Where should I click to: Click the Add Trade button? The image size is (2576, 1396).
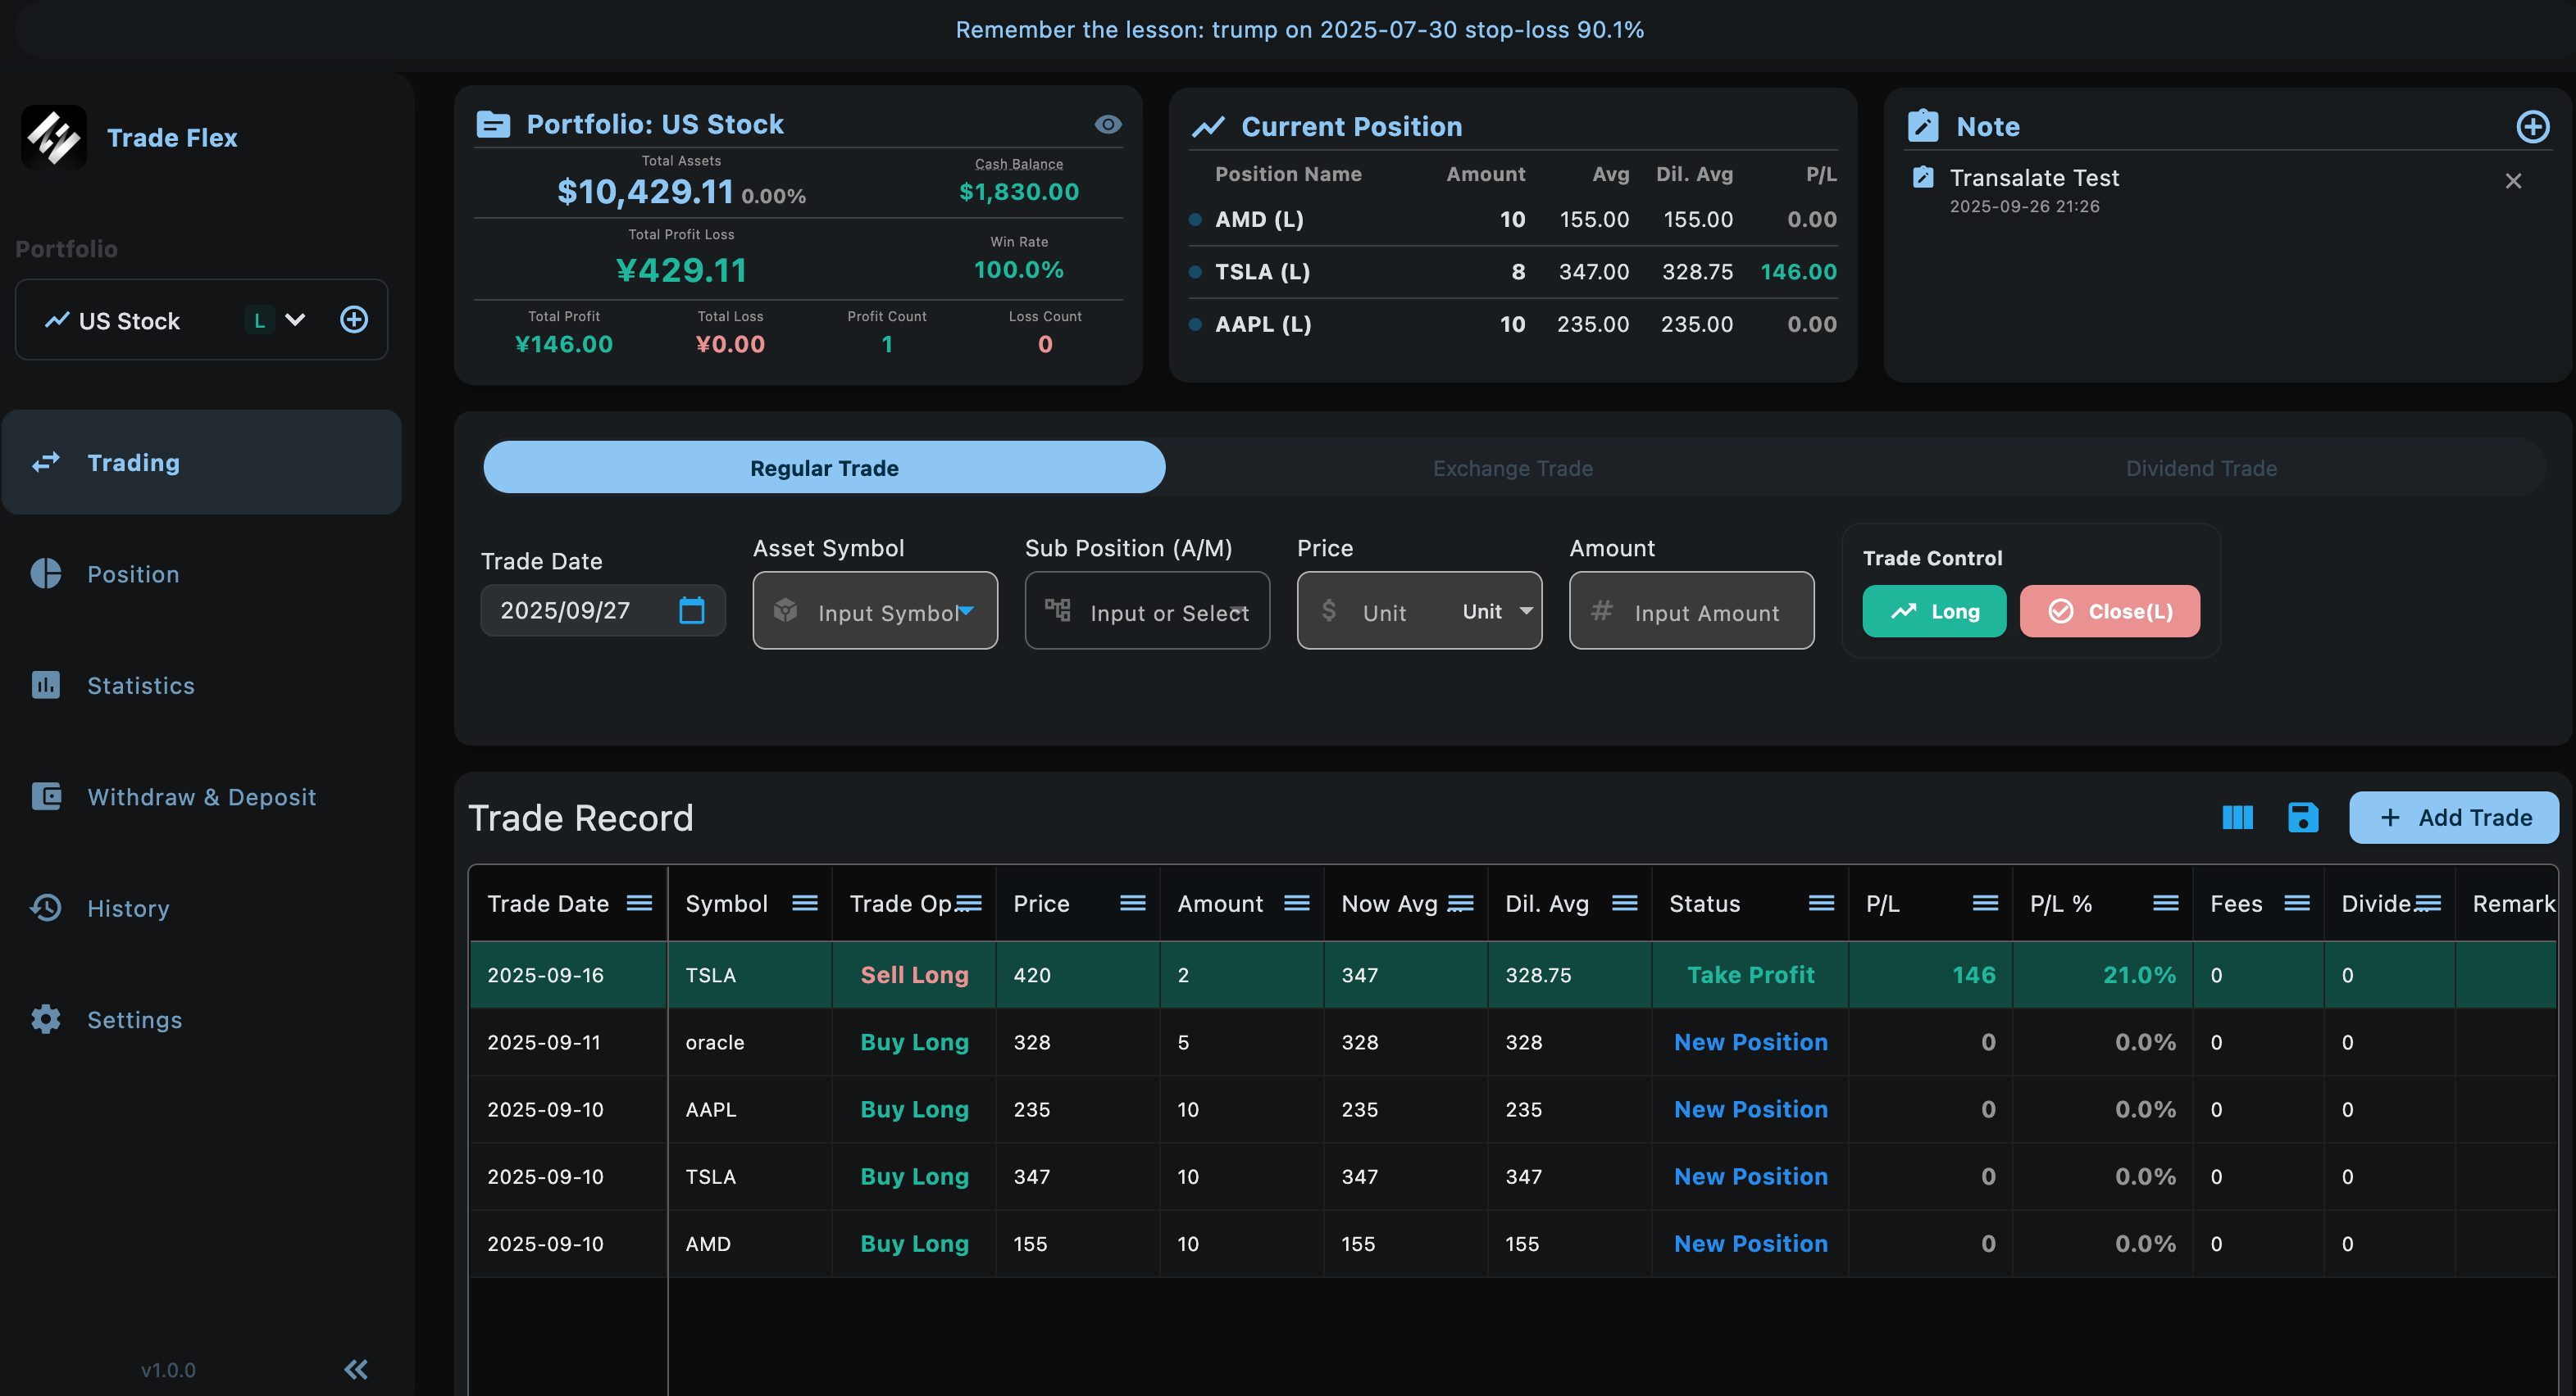pos(2453,818)
